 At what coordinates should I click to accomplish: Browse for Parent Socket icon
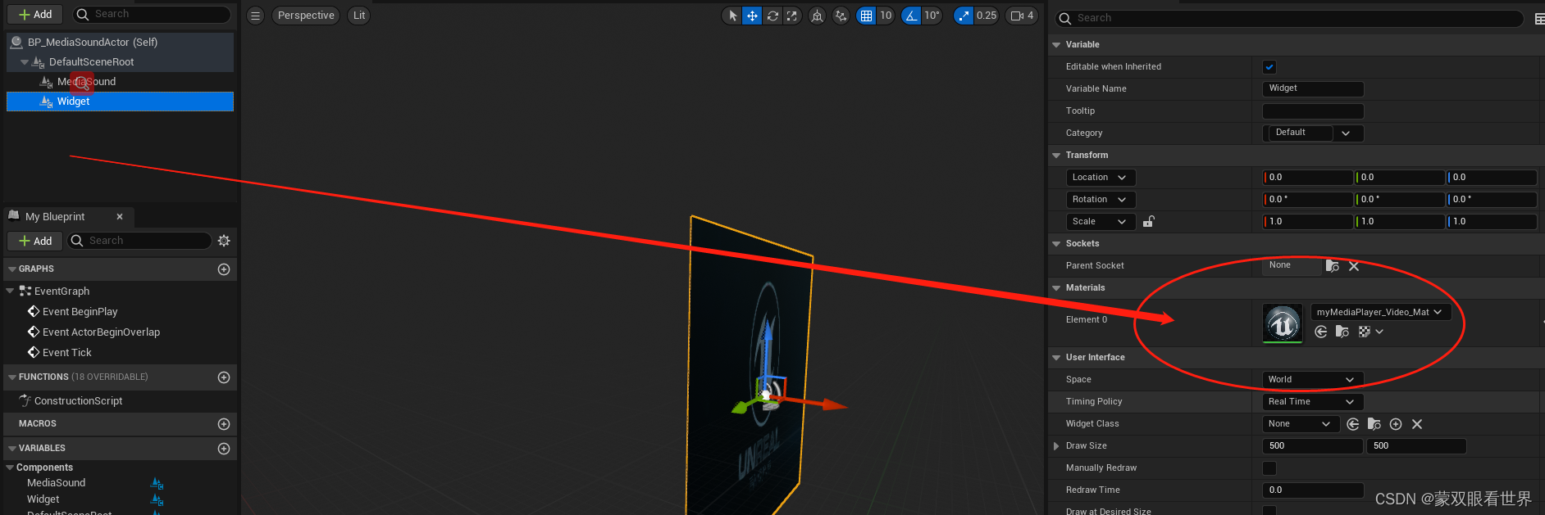coord(1332,266)
